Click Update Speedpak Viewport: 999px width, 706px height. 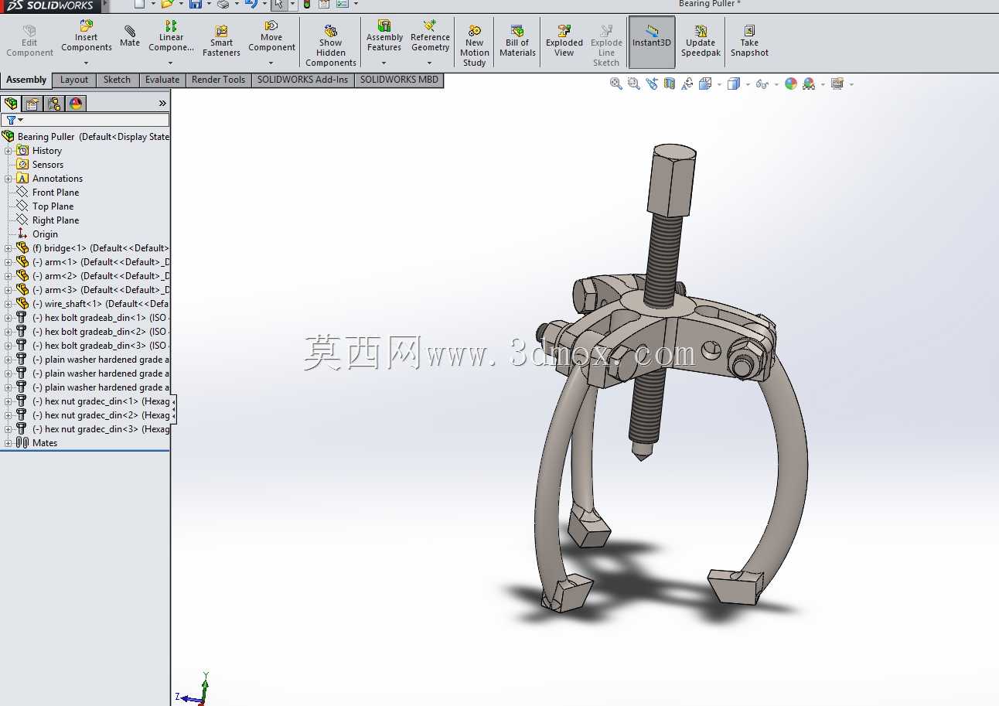tap(701, 41)
